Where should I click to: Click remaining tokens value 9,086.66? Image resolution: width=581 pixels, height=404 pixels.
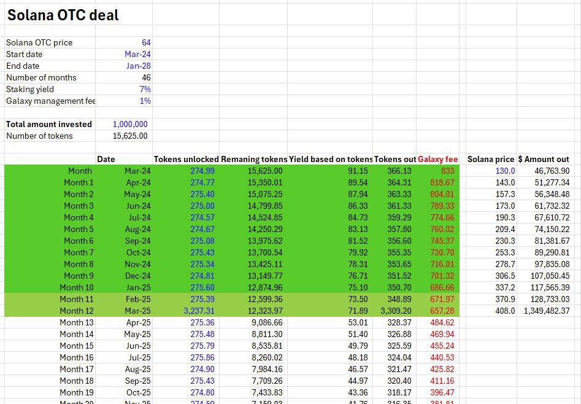267,323
